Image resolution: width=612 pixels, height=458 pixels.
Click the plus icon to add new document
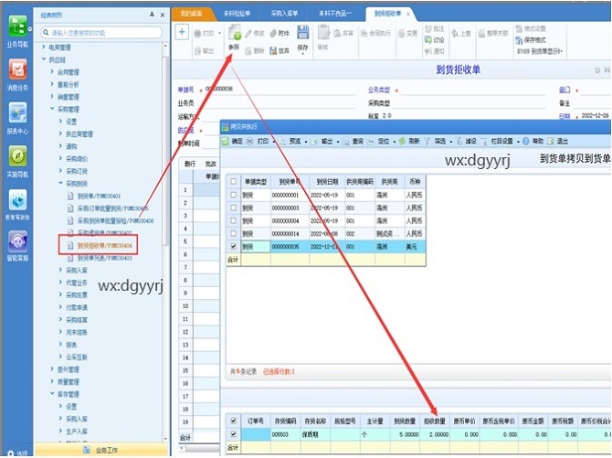point(181,32)
